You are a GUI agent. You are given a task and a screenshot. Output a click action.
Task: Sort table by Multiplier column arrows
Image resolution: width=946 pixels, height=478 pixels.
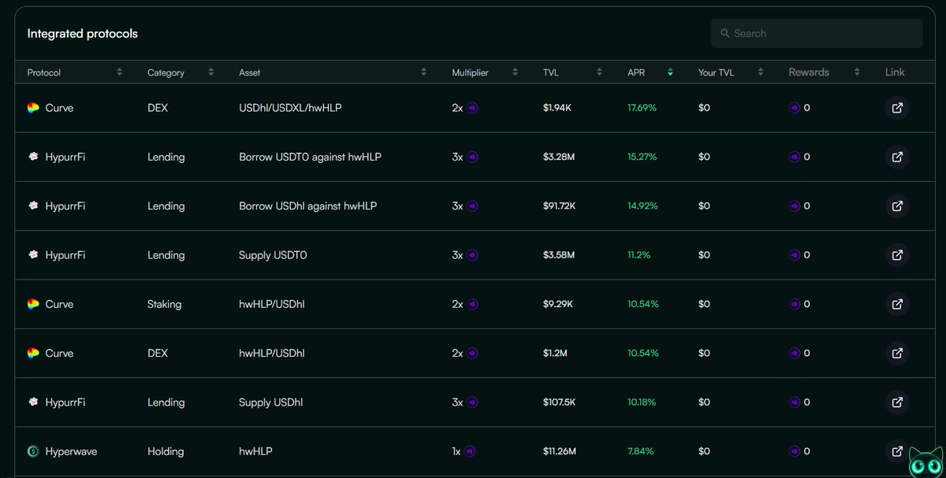pyautogui.click(x=516, y=72)
